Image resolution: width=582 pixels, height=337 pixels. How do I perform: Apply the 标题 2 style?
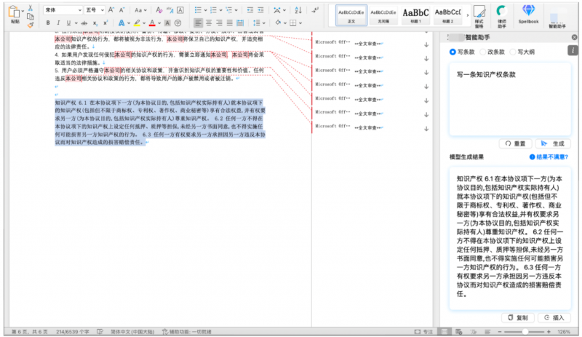[447, 15]
